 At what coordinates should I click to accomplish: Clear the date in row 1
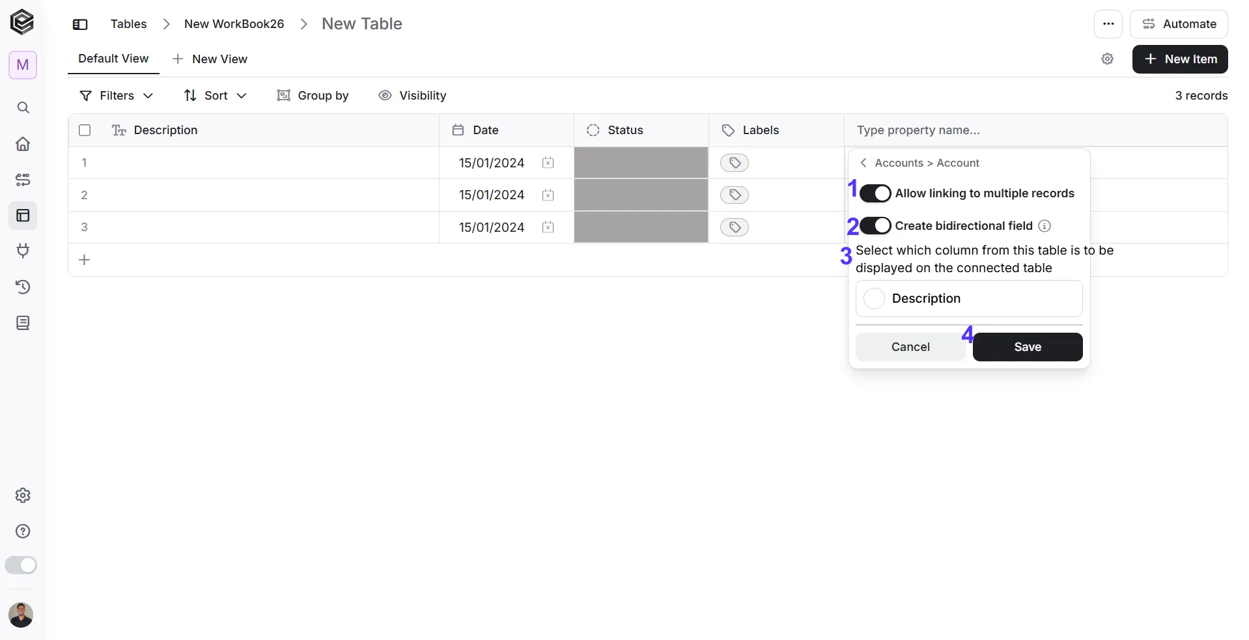coord(548,163)
